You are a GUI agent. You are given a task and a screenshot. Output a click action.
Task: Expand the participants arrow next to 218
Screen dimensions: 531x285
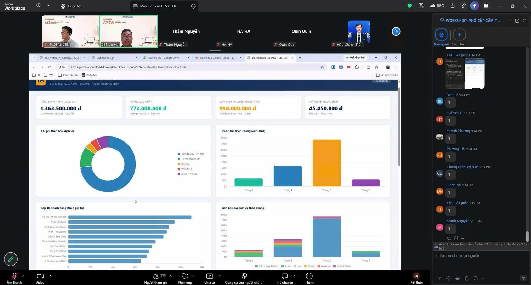(171, 276)
